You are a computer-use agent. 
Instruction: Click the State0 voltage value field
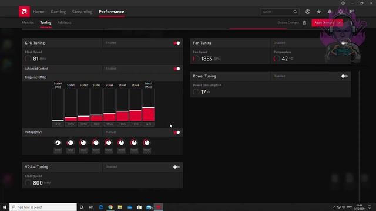[x=58, y=150]
